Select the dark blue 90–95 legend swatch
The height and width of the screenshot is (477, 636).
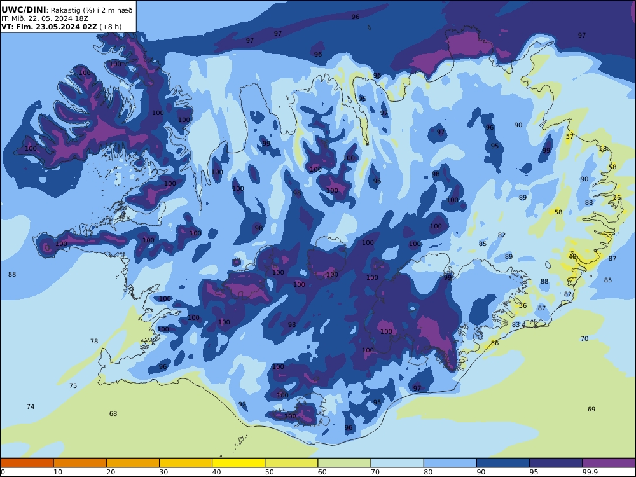[503, 463]
